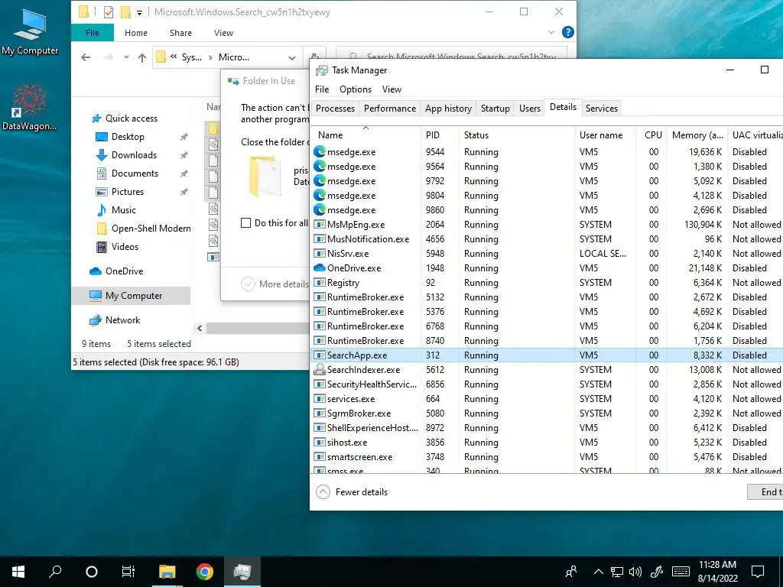
Task: Go back in File Explorer
Action: pyautogui.click(x=86, y=57)
